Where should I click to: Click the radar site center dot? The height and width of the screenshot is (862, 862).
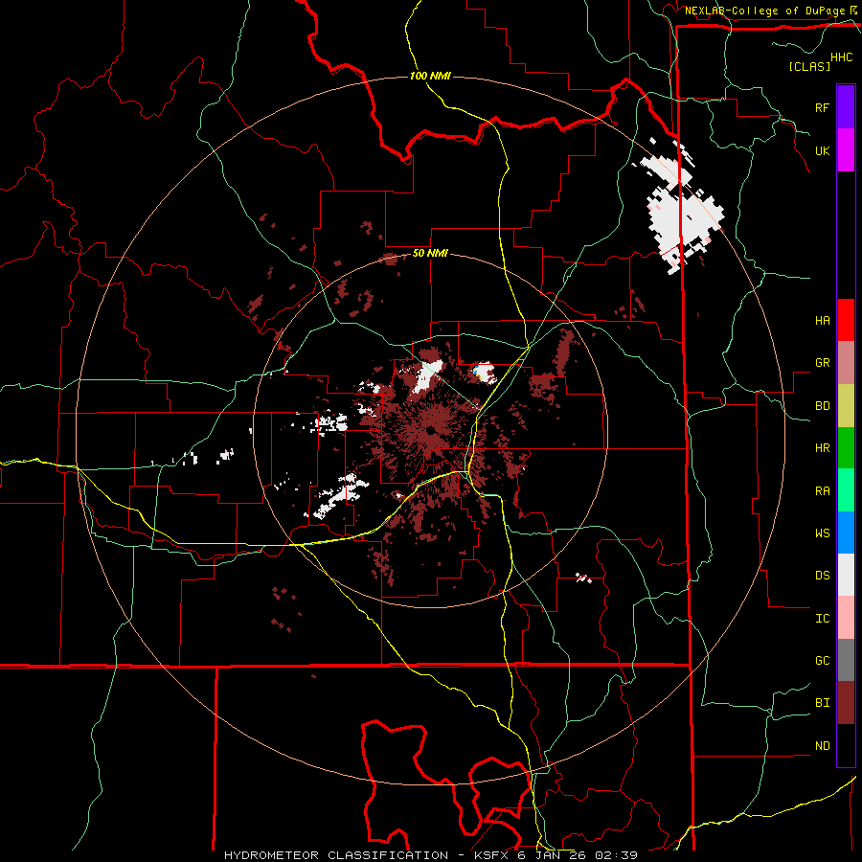tap(430, 430)
